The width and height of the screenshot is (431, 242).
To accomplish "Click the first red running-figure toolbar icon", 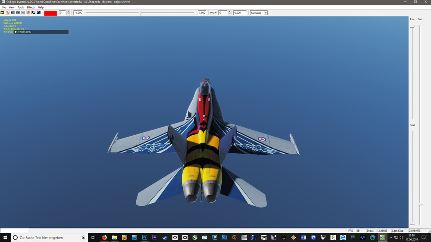I will point(8,12).
